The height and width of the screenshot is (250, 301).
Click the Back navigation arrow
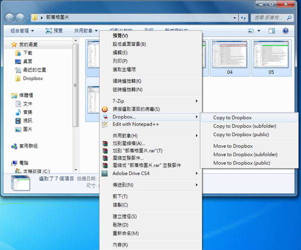click(x=9, y=18)
